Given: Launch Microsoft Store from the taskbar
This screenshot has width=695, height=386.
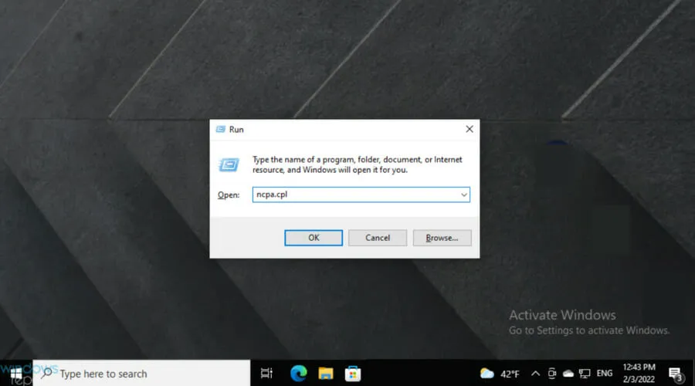Looking at the screenshot, I should 353,374.
